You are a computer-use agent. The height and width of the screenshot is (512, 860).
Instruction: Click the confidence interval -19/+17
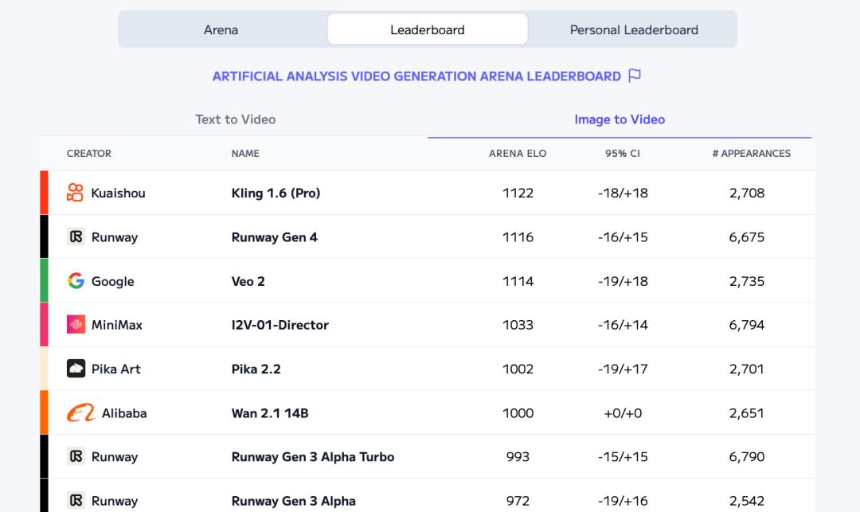(623, 369)
